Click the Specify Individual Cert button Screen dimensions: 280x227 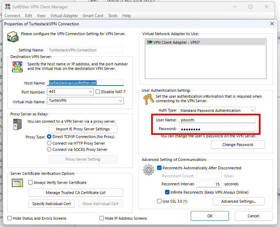pyautogui.click(x=51, y=204)
